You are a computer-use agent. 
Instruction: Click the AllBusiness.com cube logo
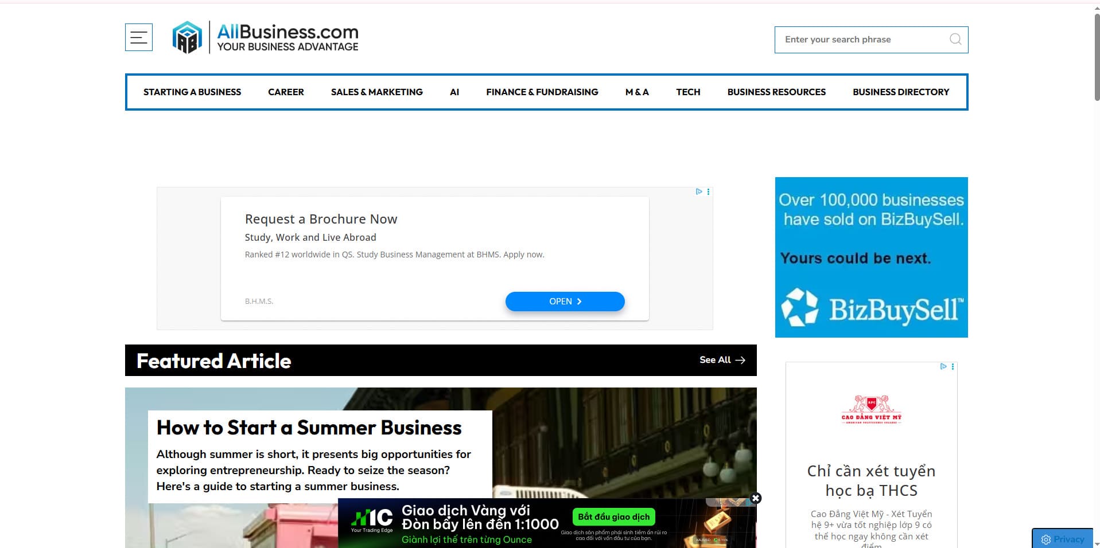(187, 37)
